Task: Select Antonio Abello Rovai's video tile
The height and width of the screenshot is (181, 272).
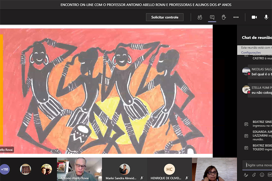Action: pyautogui.click(x=79, y=169)
